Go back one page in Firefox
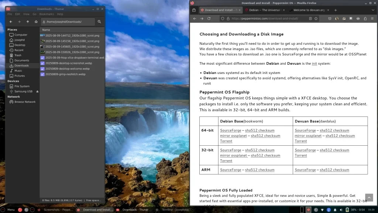The height and width of the screenshot is (213, 378). tap(195, 18)
